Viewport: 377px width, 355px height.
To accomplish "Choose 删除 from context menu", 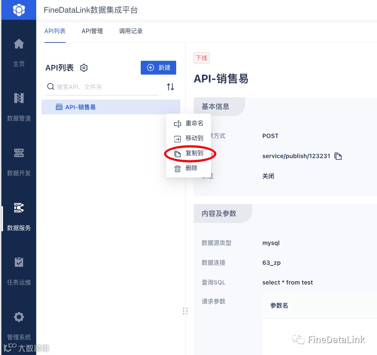I will pos(191,168).
